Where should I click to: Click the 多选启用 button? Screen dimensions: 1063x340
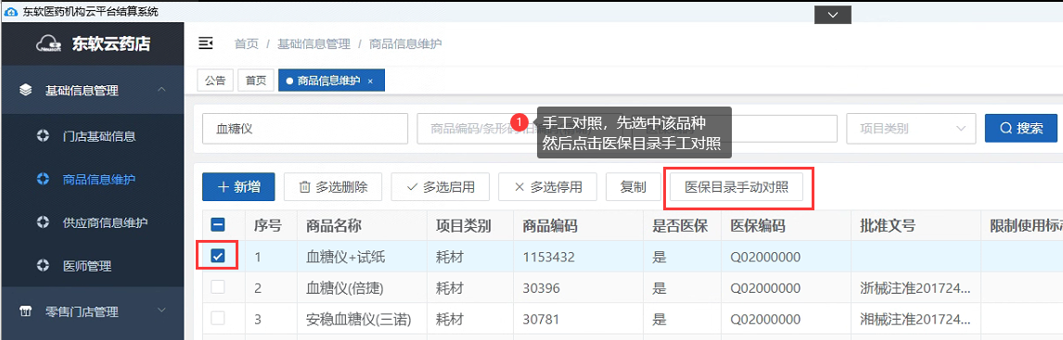click(440, 187)
